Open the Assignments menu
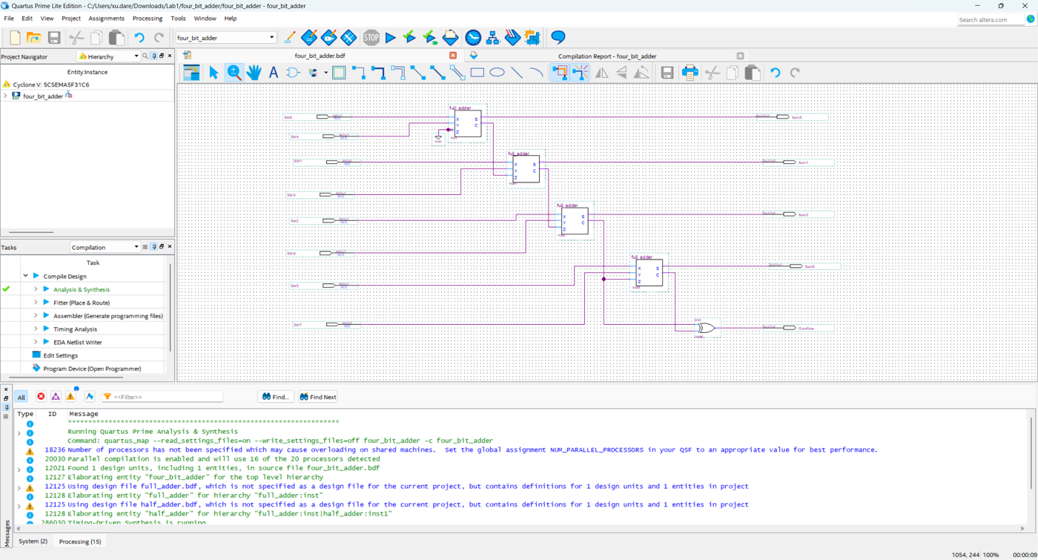1038x560 pixels. pos(107,19)
